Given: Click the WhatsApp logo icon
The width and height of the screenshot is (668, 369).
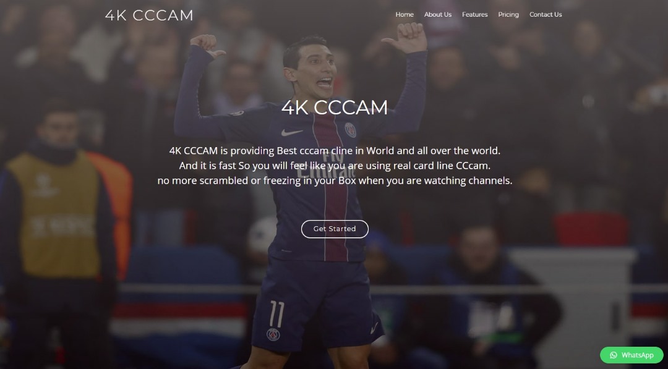Looking at the screenshot, I should click(614, 355).
